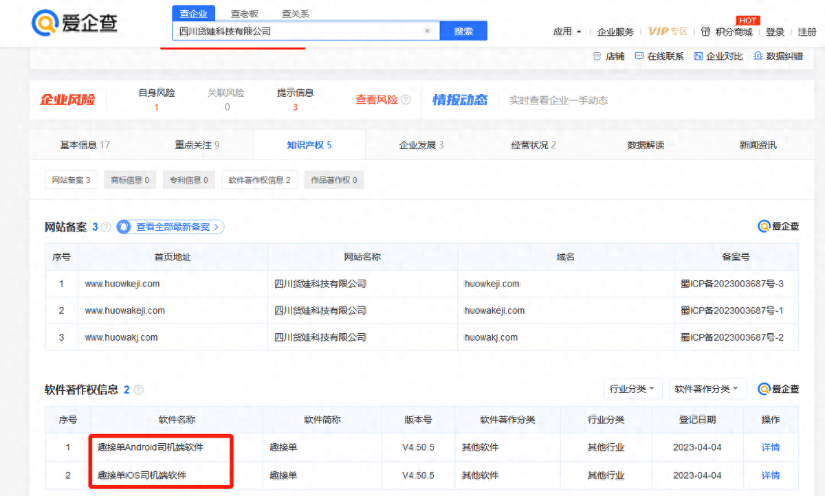825x496 pixels.
Task: Click address www.huowakeji.com
Action: [x=125, y=311]
